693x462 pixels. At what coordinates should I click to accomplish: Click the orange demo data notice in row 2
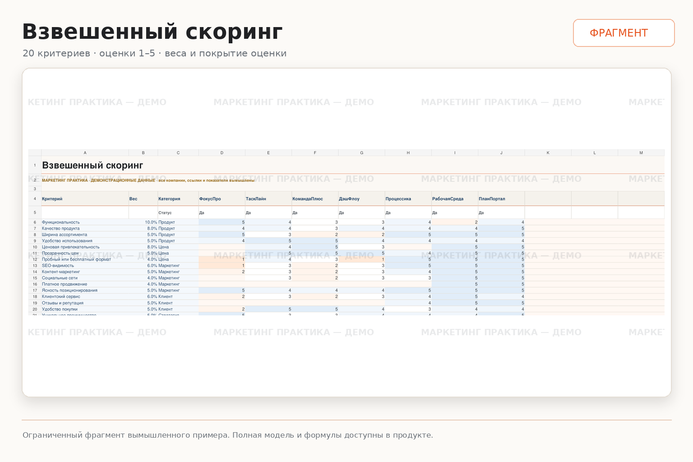click(x=148, y=180)
